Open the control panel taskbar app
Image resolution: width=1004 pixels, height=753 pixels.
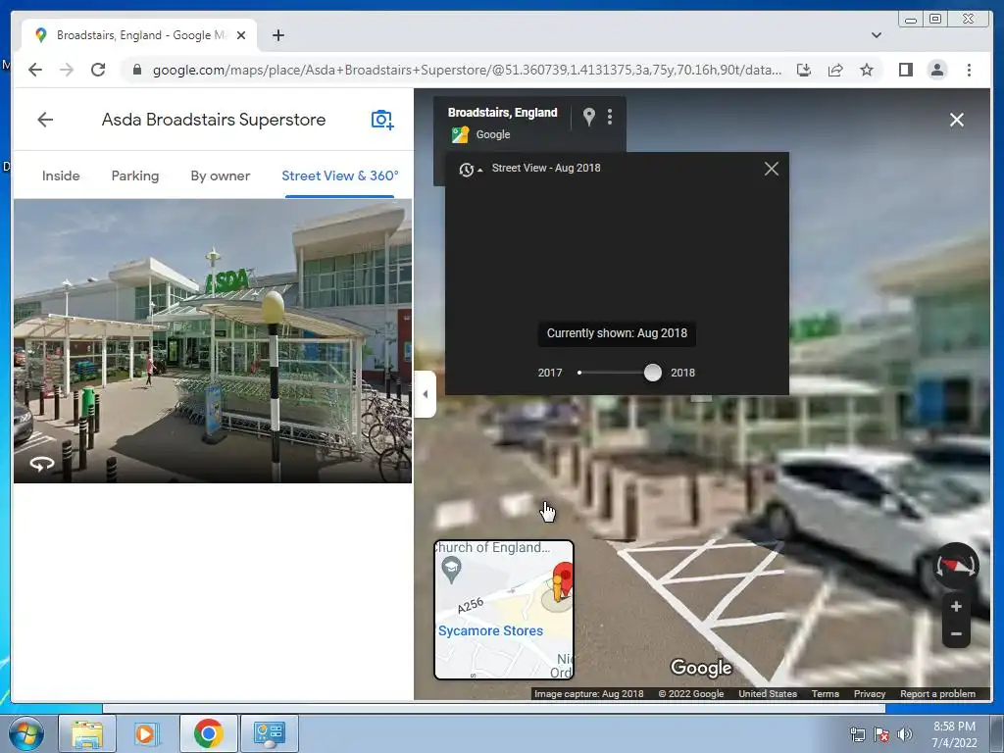[269, 733]
